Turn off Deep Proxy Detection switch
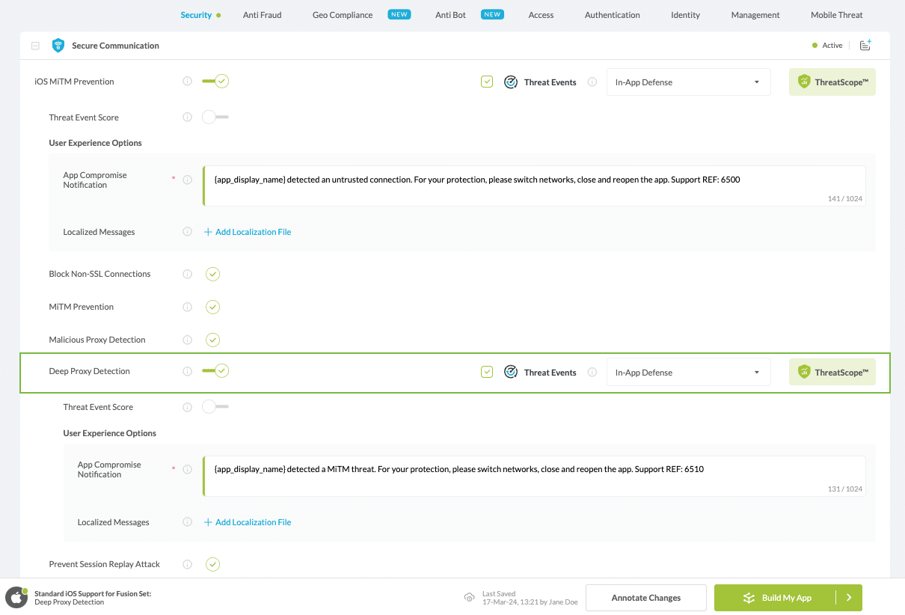Screen dimensions: 905x615 pos(215,371)
